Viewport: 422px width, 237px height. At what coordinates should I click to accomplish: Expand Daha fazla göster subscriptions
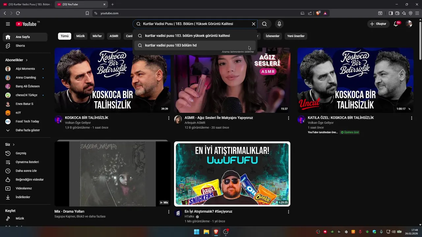(x=25, y=130)
